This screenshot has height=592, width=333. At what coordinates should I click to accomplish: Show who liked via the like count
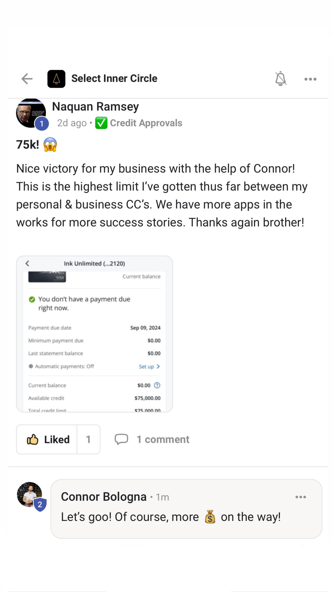point(88,439)
